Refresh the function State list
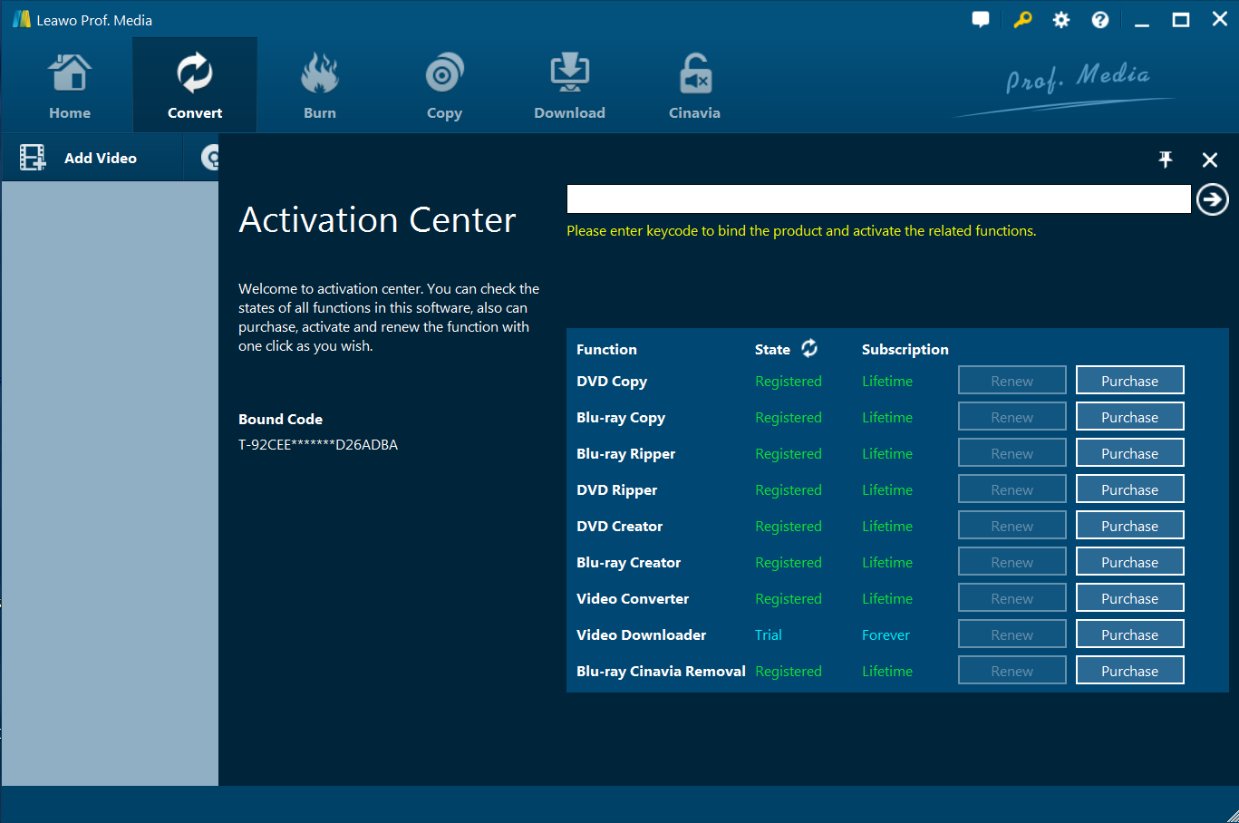Image resolution: width=1239 pixels, height=823 pixels. coord(809,348)
